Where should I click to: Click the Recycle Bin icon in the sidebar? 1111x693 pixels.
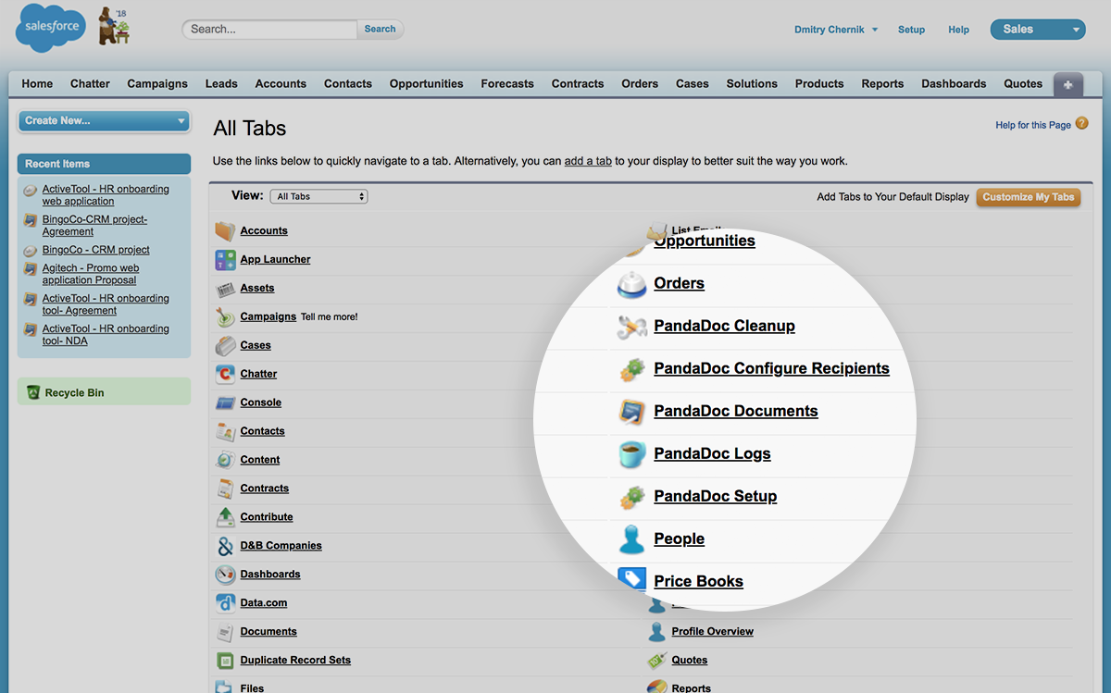(33, 392)
